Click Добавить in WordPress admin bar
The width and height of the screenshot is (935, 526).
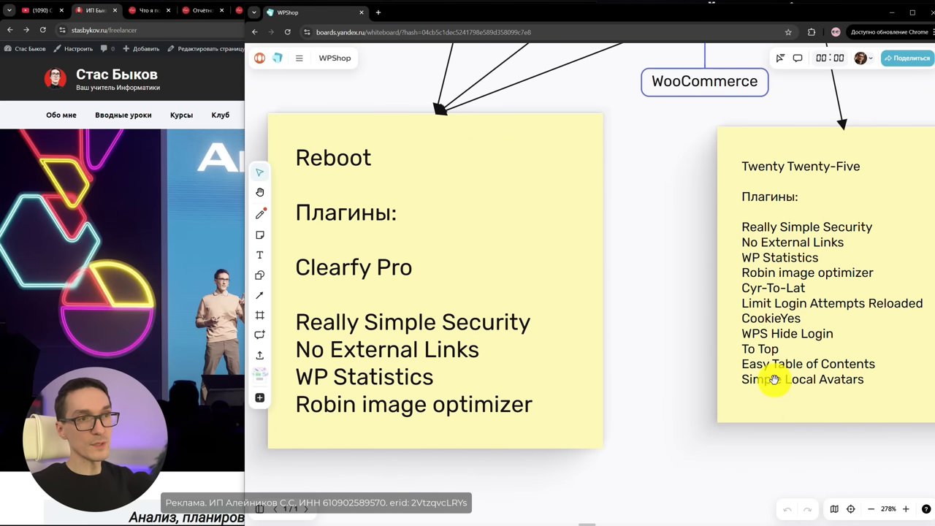(x=141, y=49)
